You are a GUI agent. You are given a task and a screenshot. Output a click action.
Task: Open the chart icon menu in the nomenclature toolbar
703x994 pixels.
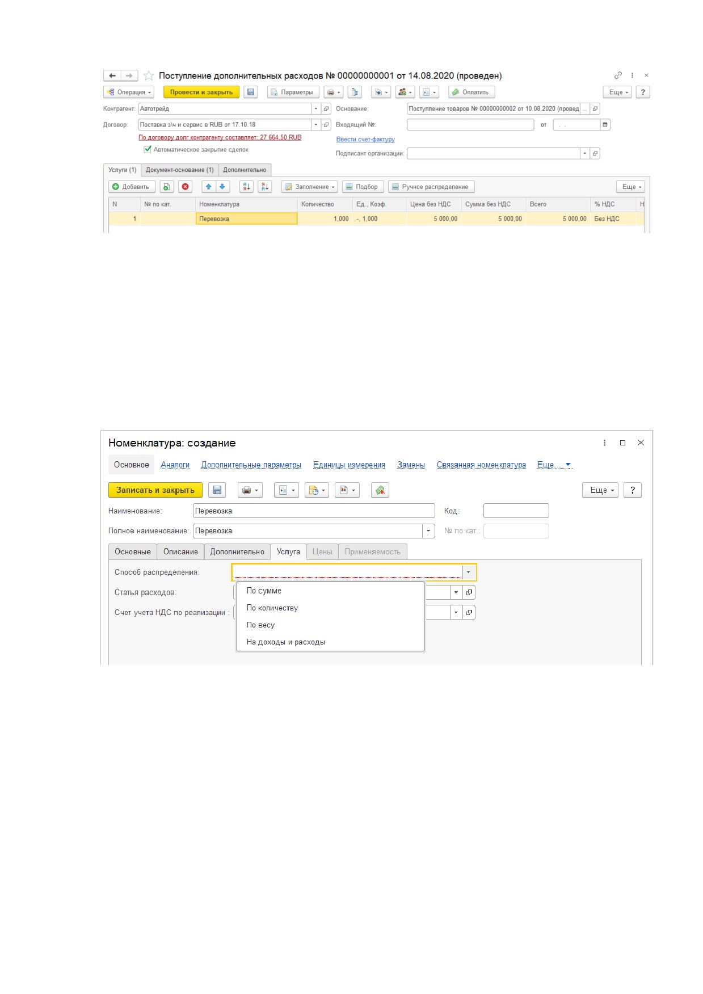click(347, 490)
